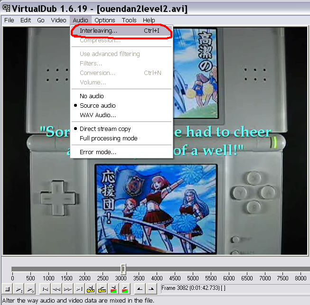Screen dimensions: 310x305
Task: Click the 1000 frame mark on the timeline
Action: (48, 278)
